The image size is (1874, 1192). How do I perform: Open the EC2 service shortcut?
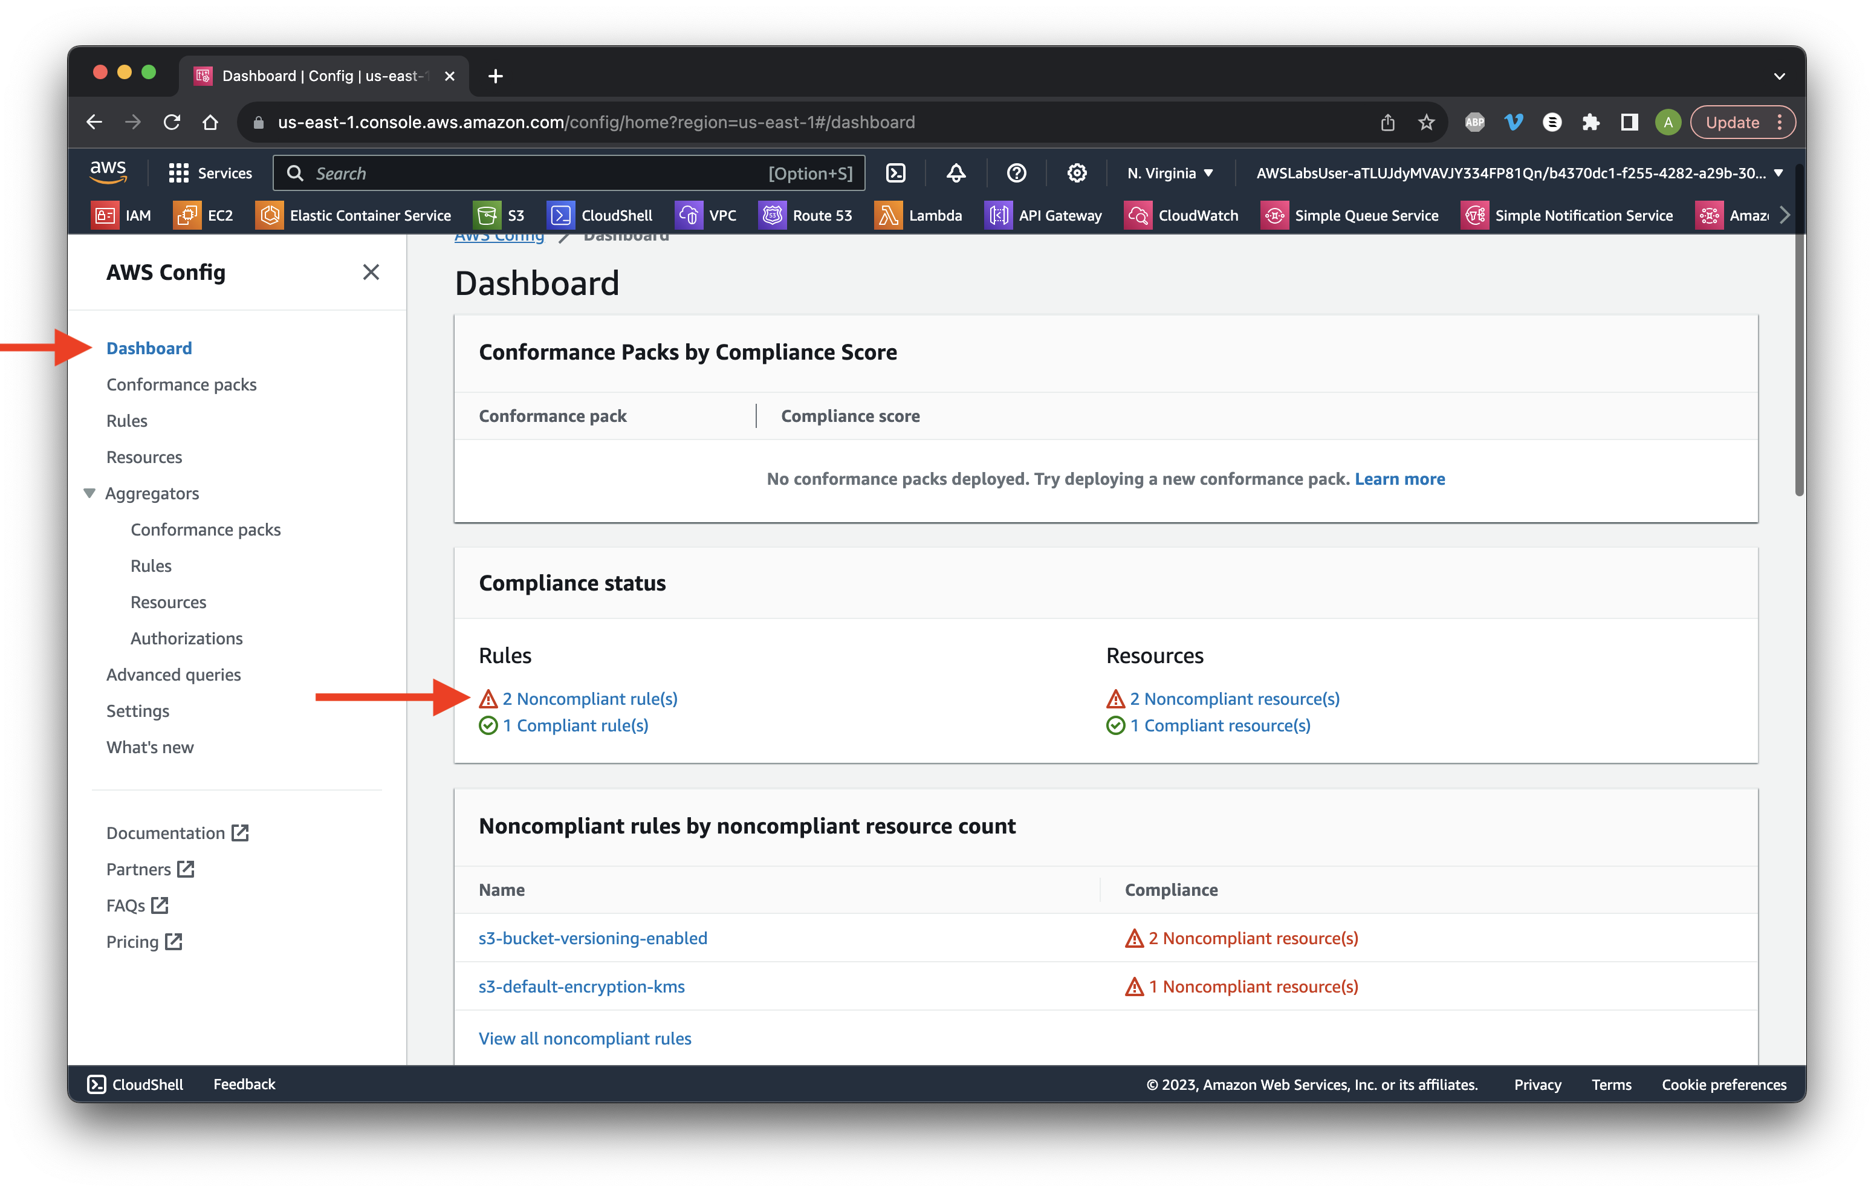[203, 216]
